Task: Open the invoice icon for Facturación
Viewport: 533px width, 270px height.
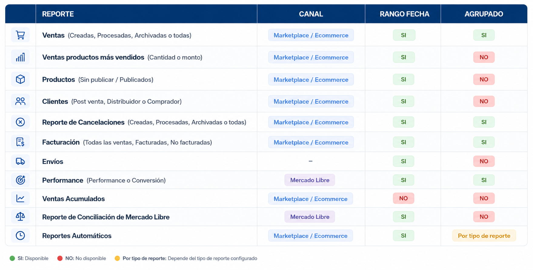Action: click(x=20, y=142)
